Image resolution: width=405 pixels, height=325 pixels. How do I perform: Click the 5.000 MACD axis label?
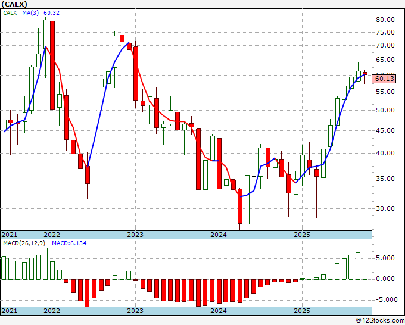click(385, 258)
